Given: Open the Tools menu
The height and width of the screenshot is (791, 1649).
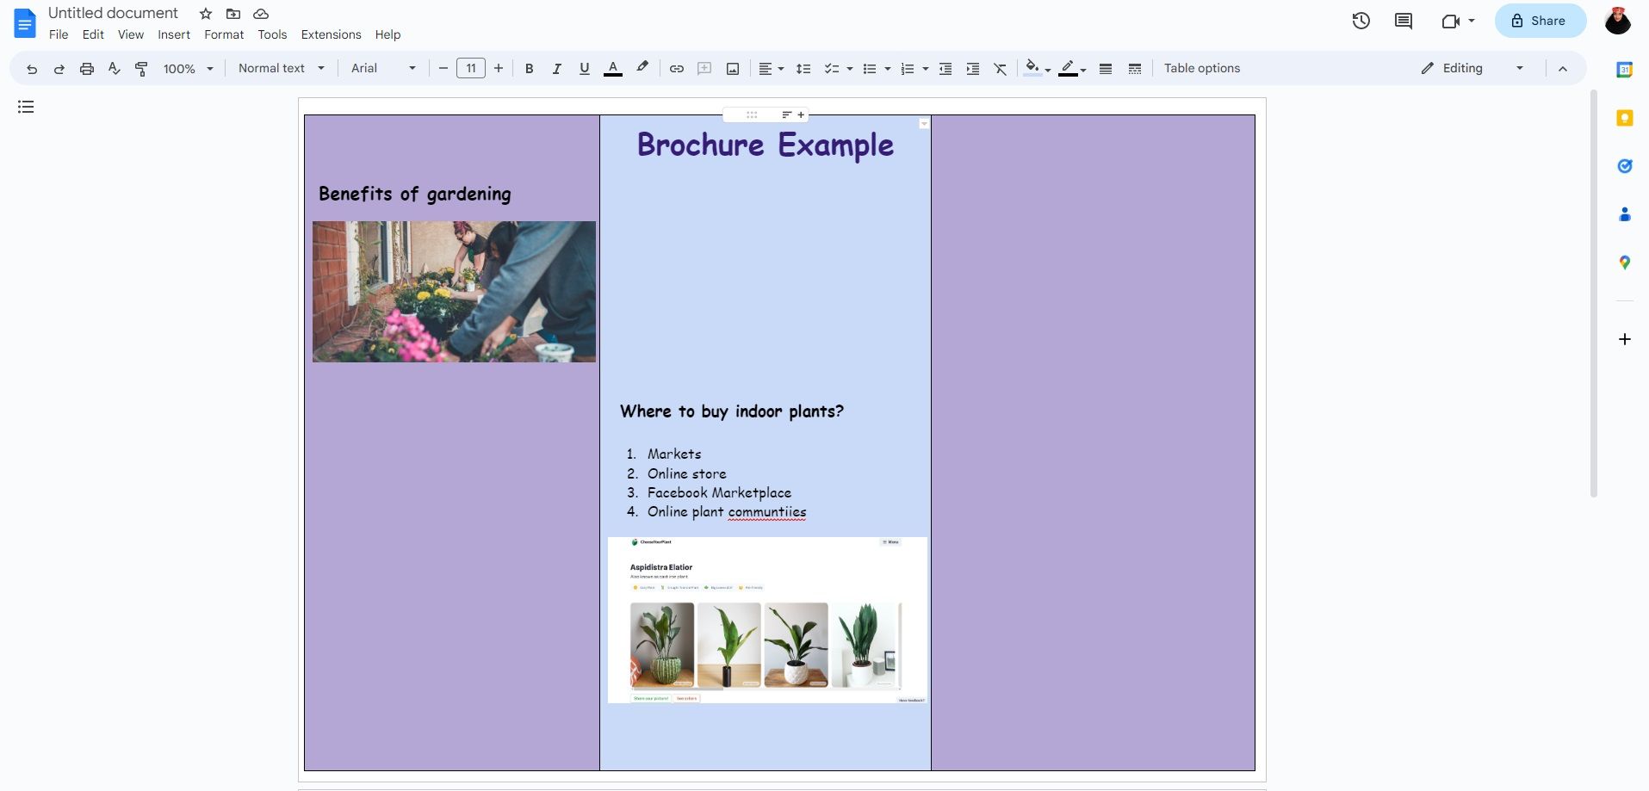Looking at the screenshot, I should coord(272,34).
